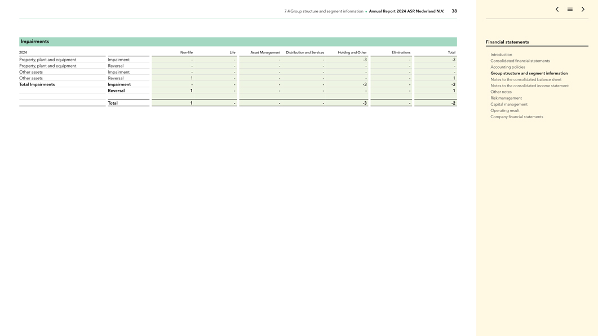Image resolution: width=598 pixels, height=336 pixels.
Task: Click the bold Reversal row label
Action: click(116, 91)
